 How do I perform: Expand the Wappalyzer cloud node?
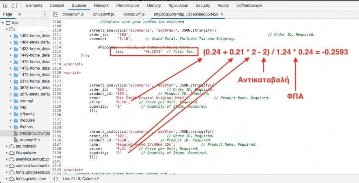[6, 152]
